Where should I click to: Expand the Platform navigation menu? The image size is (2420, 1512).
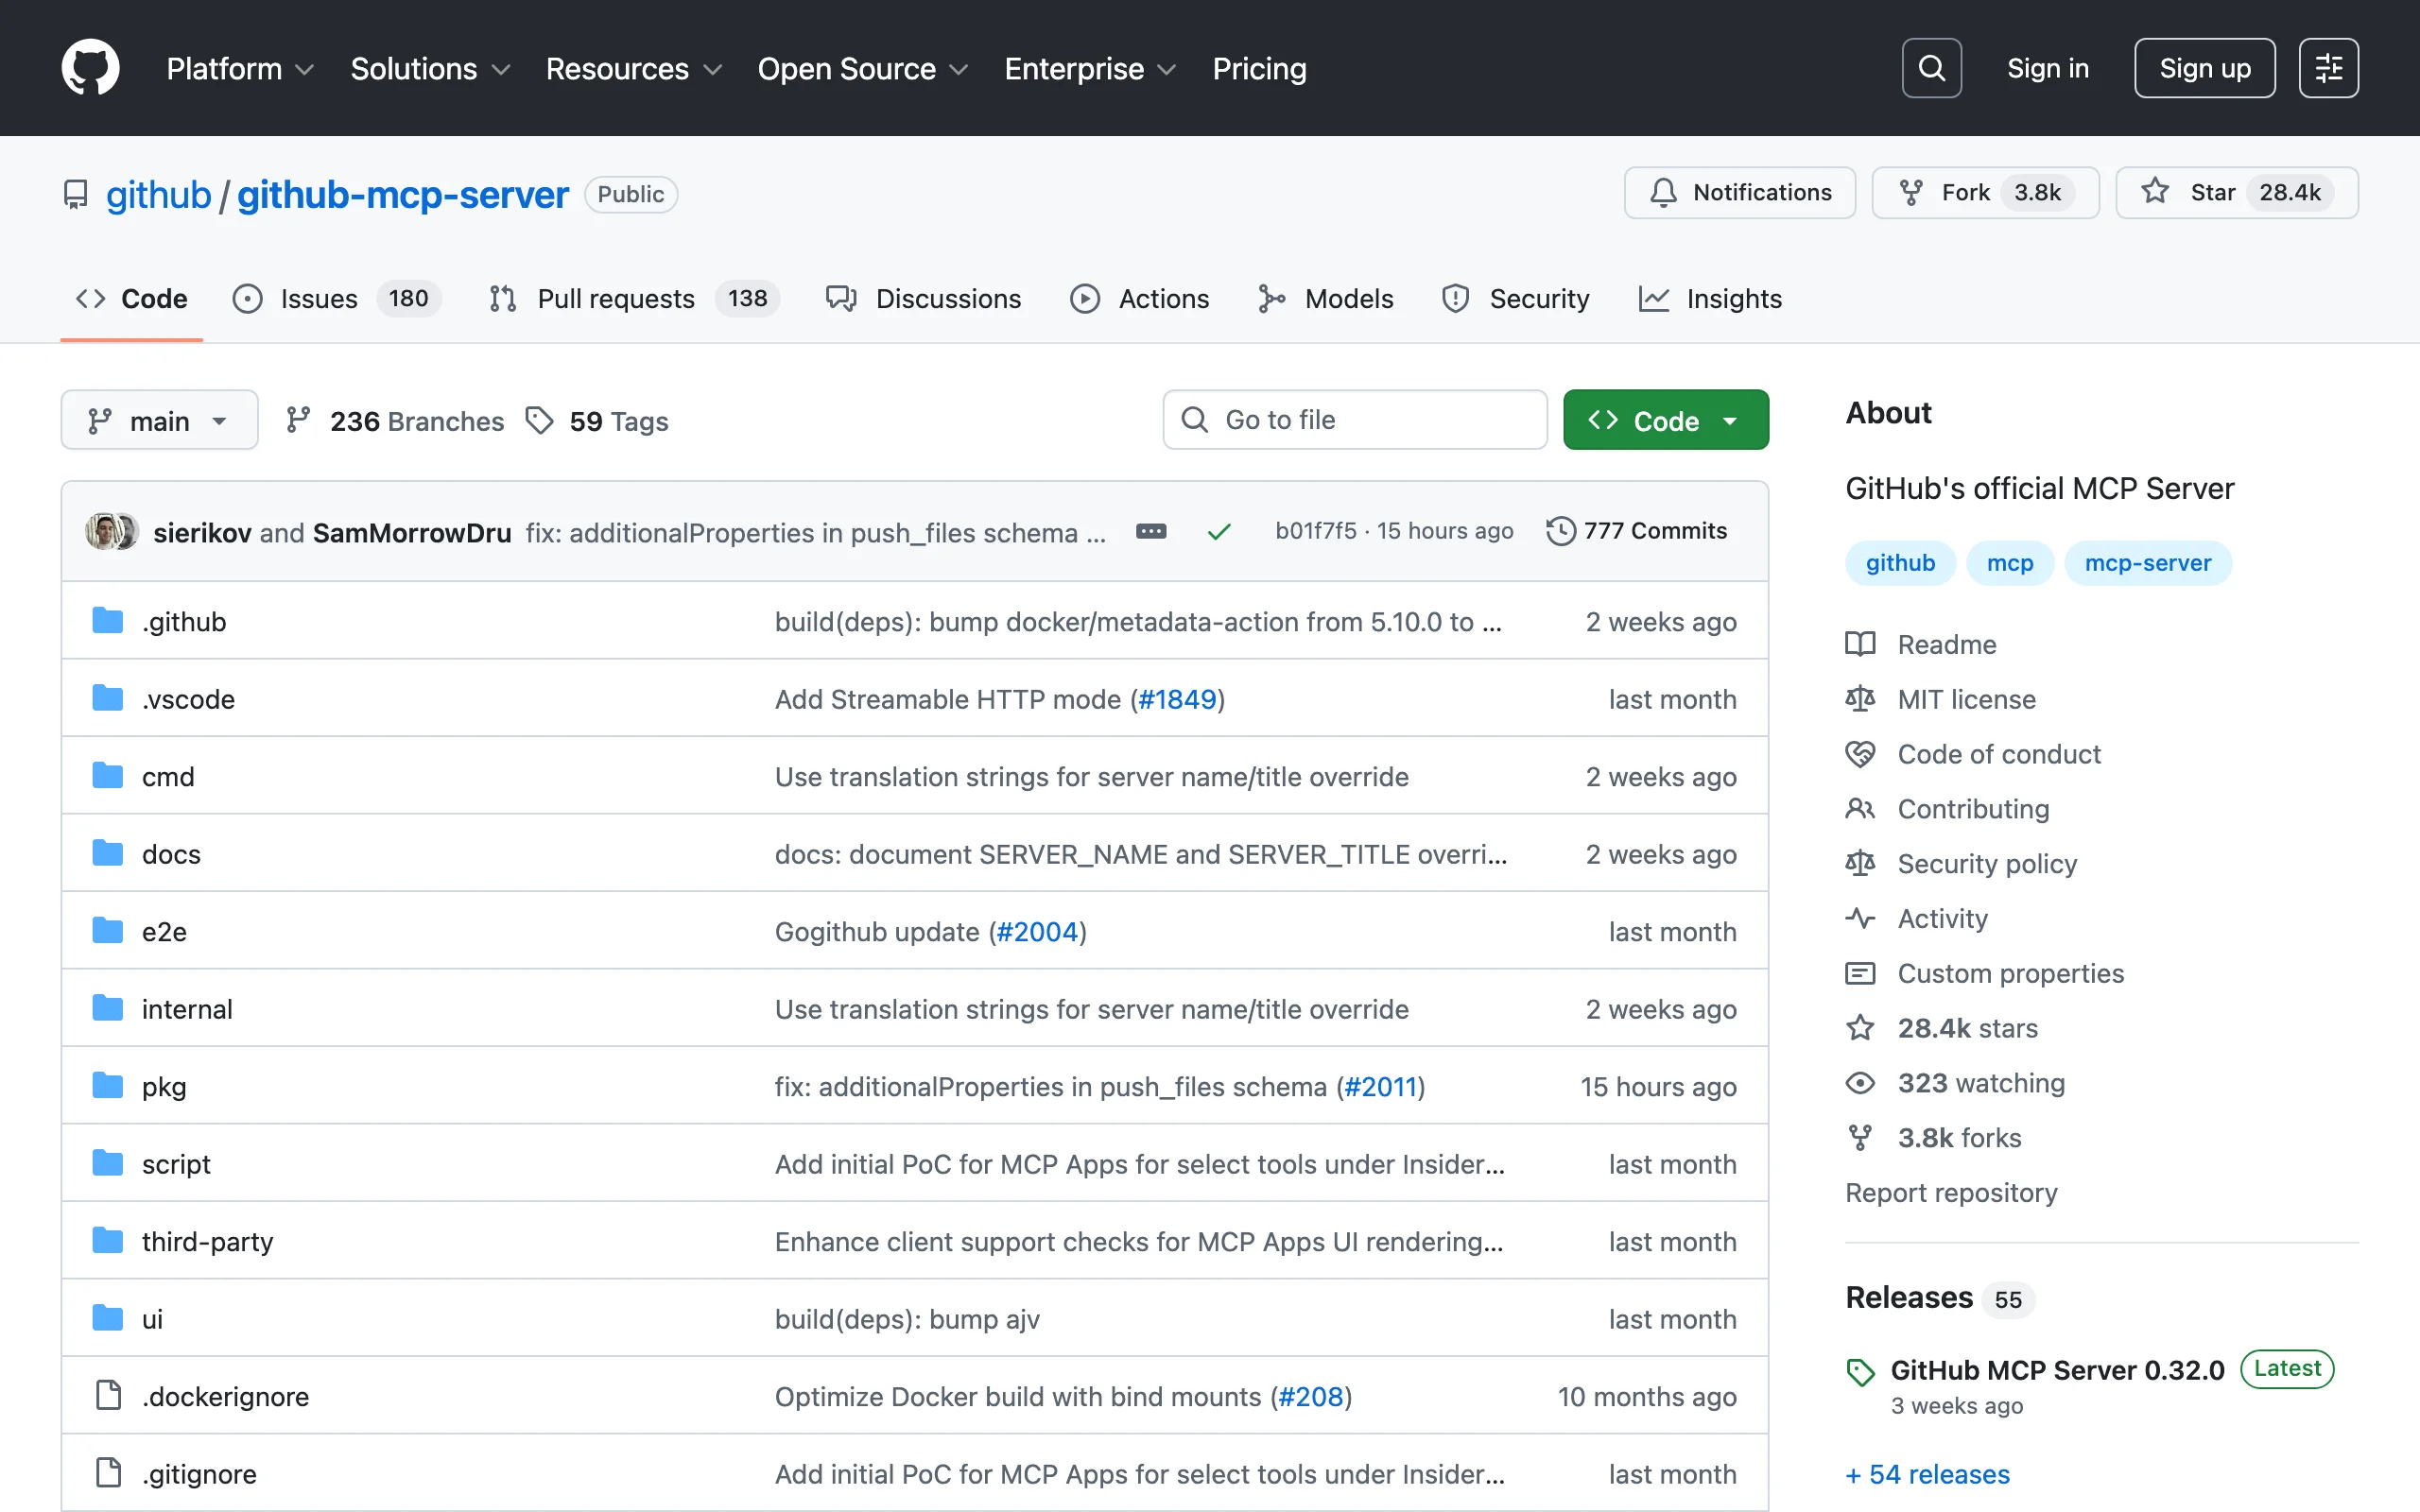tap(240, 68)
